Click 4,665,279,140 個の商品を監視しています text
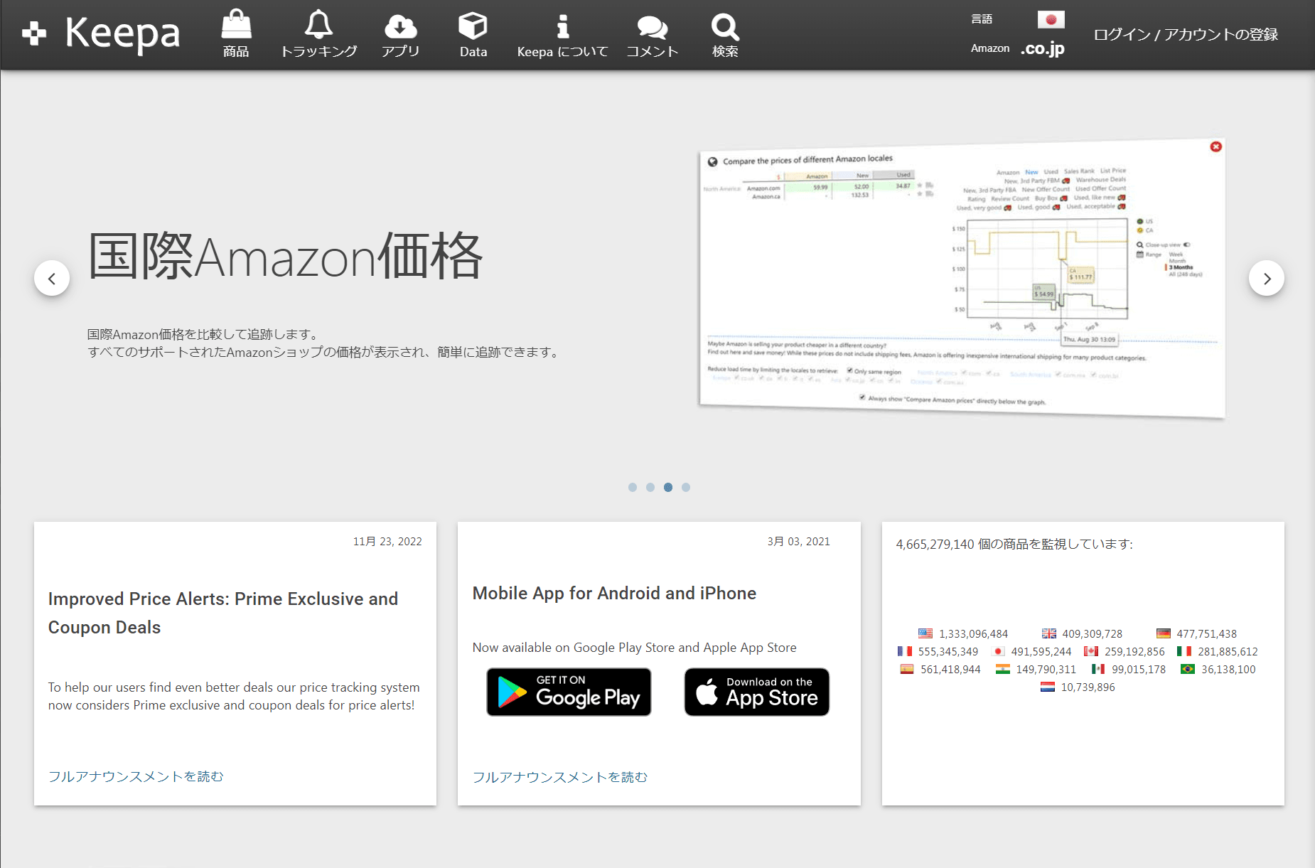1315x868 pixels. [x=1014, y=544]
